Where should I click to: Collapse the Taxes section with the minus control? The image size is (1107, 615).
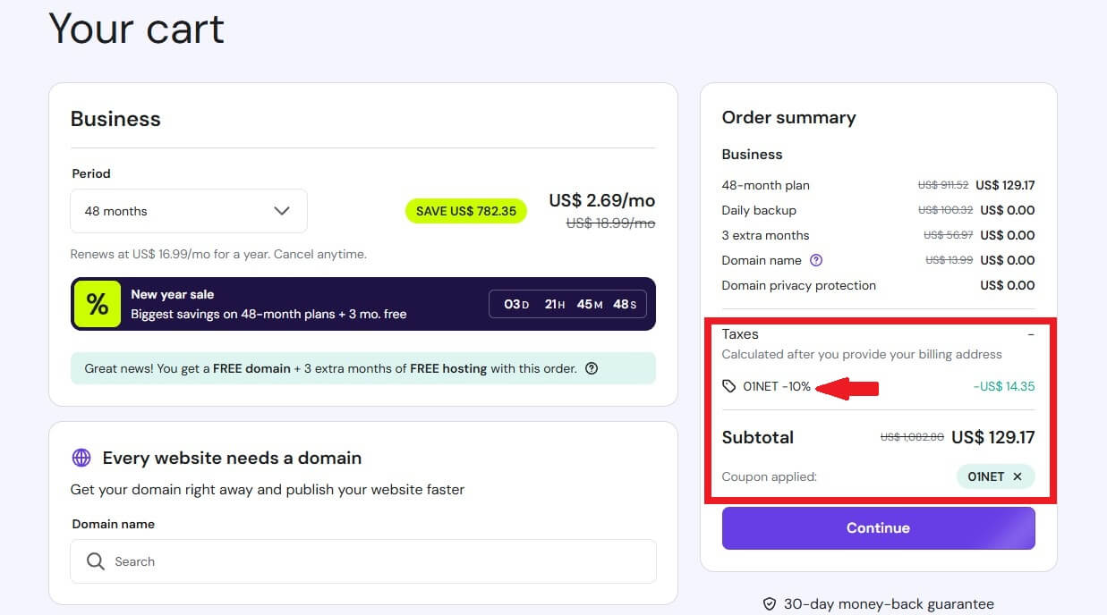click(1031, 333)
